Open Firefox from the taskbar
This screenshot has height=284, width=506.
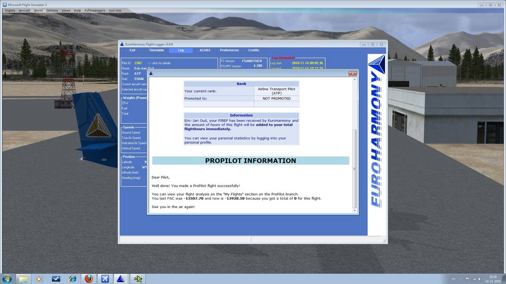(88, 279)
